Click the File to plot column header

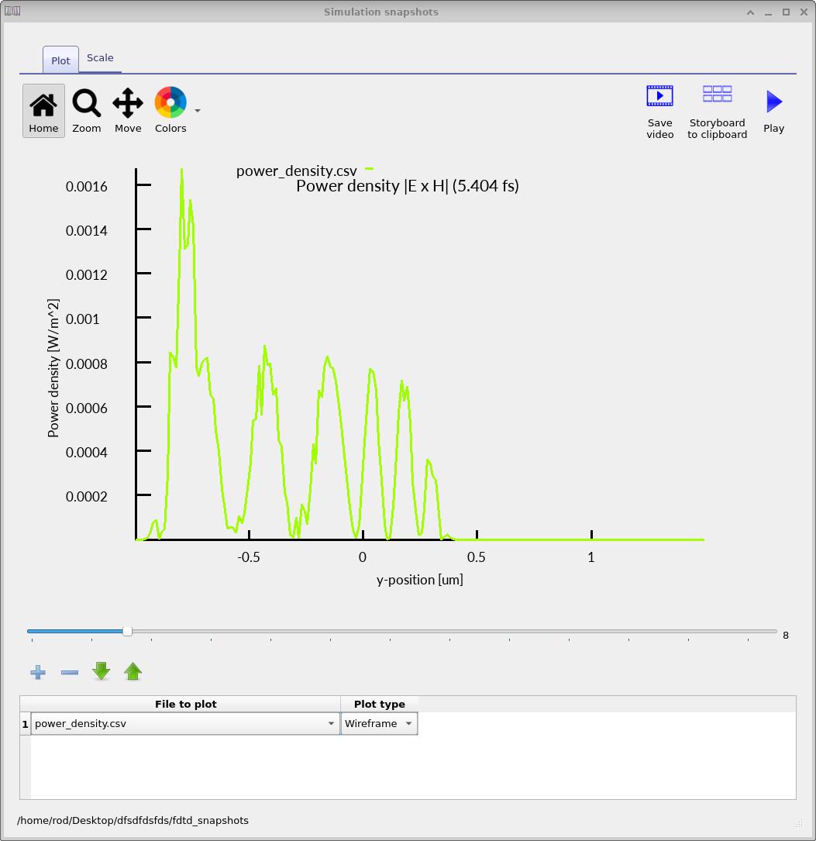[x=185, y=705]
